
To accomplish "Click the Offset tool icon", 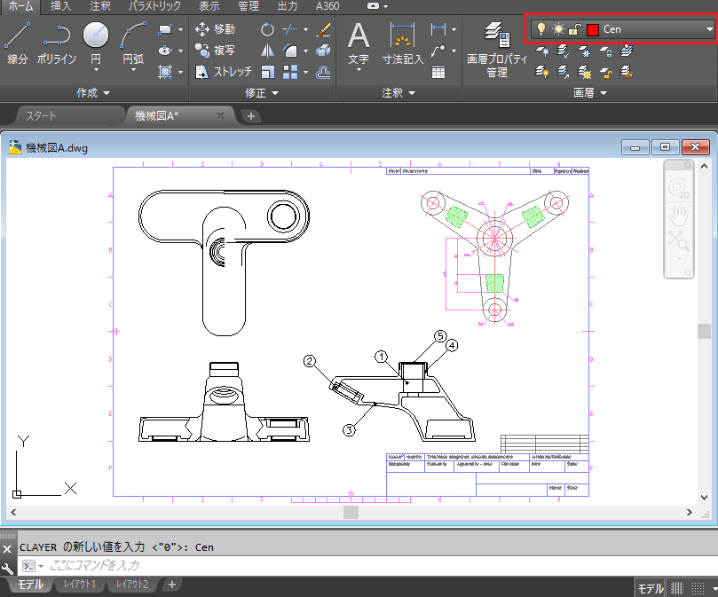I will [324, 72].
